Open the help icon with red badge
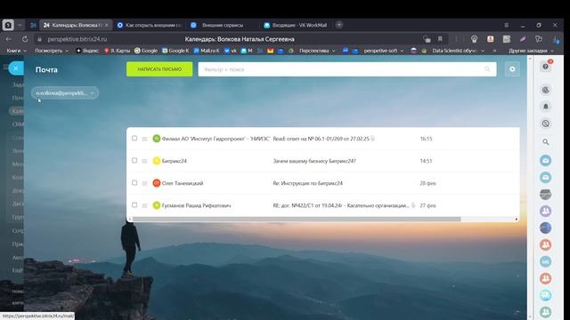This screenshot has height=320, width=570. pos(546,67)
